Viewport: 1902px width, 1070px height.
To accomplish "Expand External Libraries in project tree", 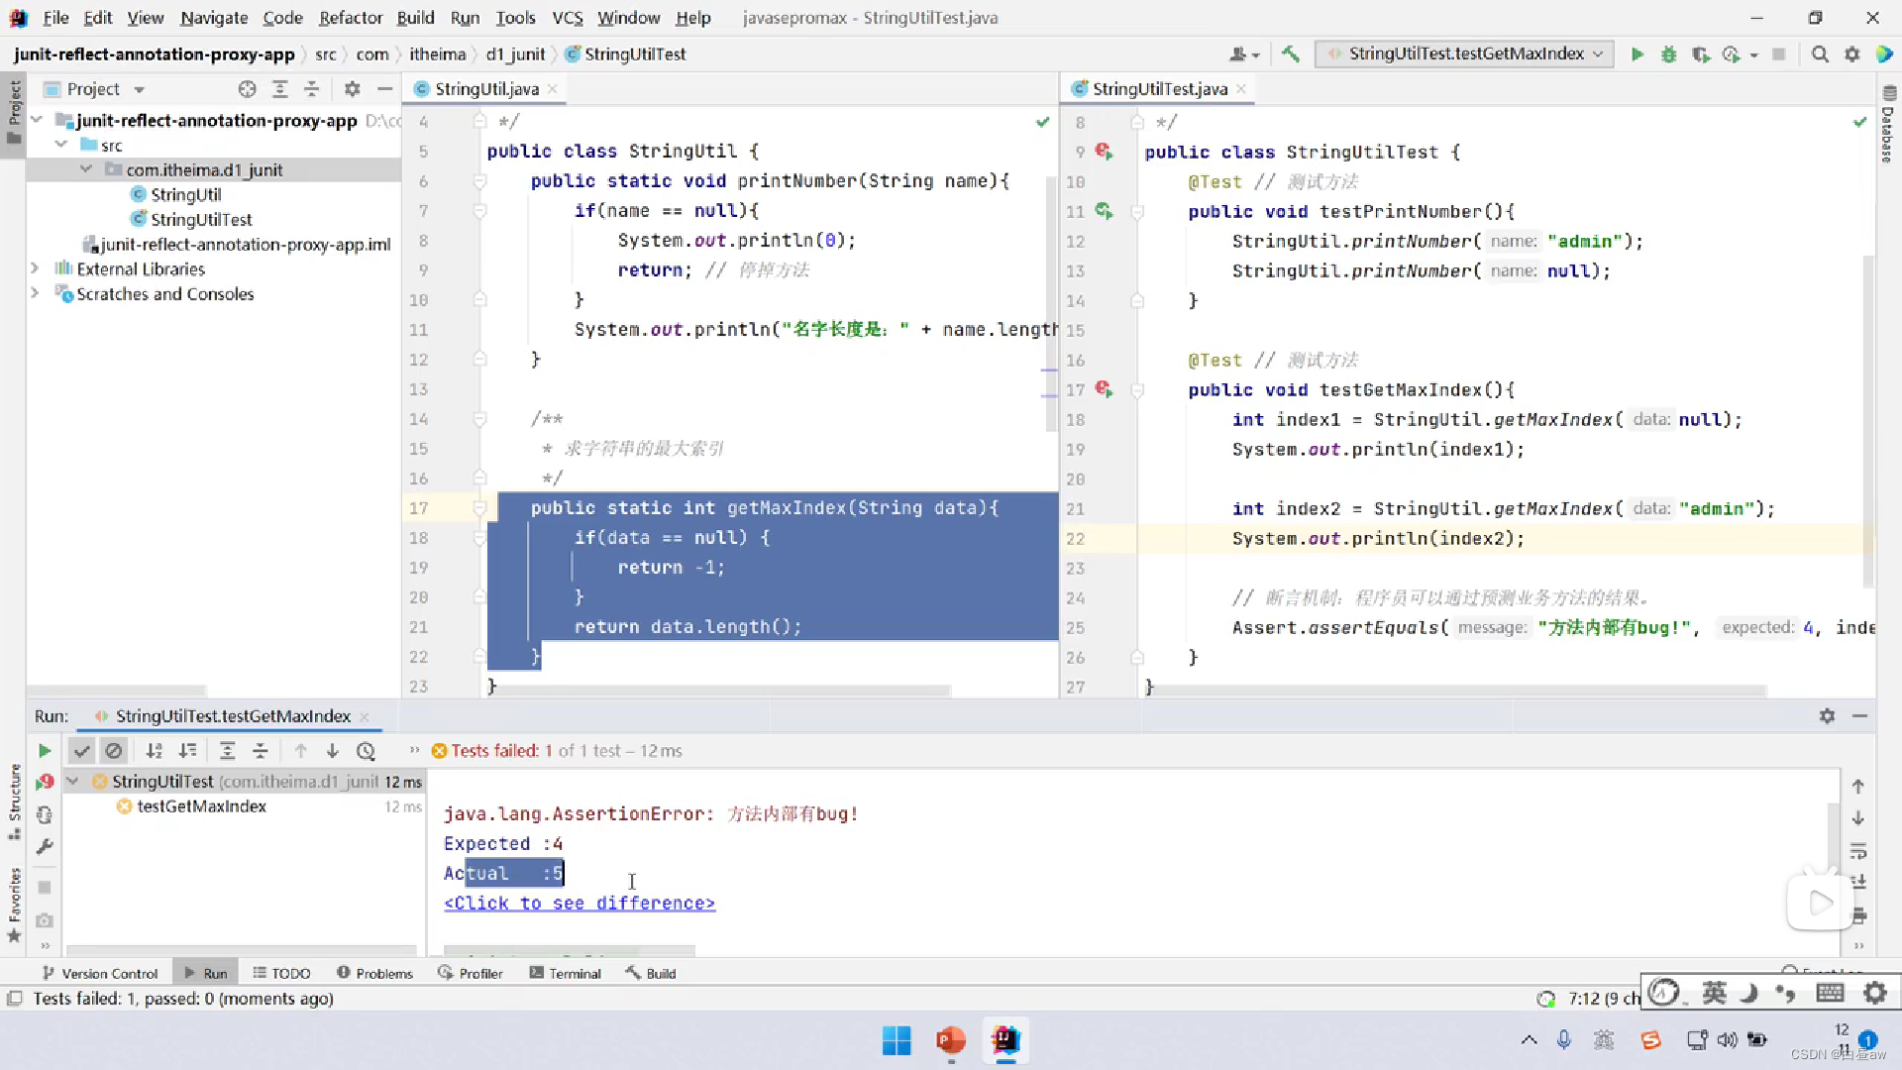I will [x=35, y=268].
